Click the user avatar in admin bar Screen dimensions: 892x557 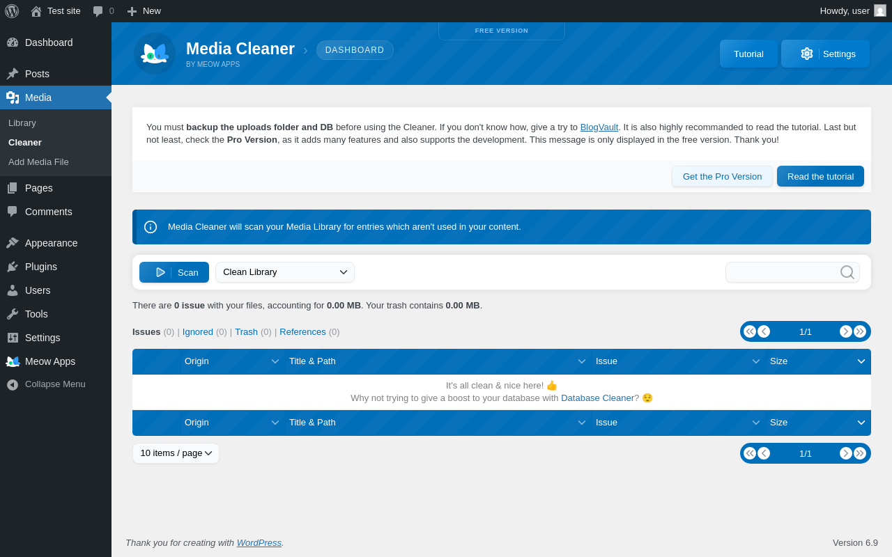click(880, 10)
